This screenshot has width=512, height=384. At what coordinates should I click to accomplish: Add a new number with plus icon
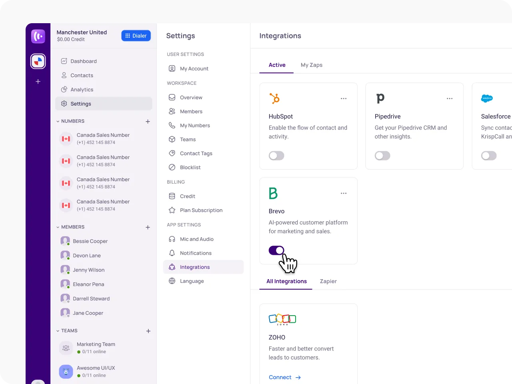[148, 121]
